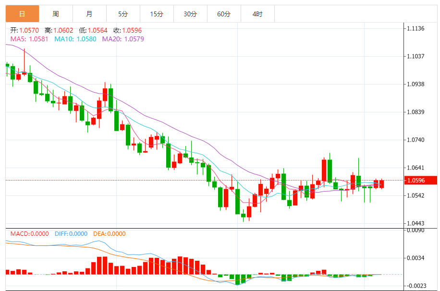The image size is (440, 291).
Task: Click the 0.0090 MACD axis label
Action: point(416,230)
